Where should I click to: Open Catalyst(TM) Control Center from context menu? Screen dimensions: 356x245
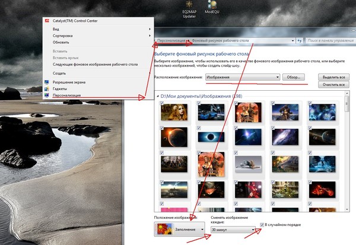[x=75, y=21]
